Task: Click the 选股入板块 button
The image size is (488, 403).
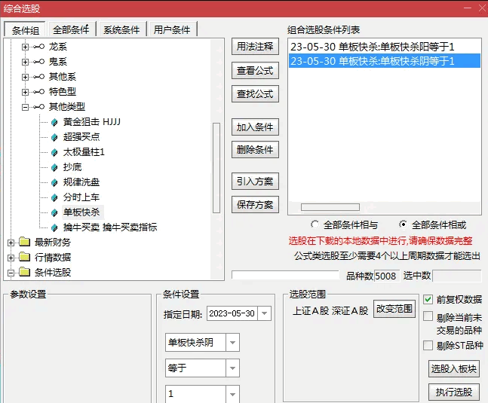Action: click(454, 369)
